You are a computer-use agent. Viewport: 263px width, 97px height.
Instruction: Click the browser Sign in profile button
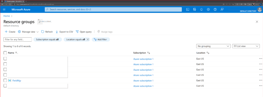251,4
